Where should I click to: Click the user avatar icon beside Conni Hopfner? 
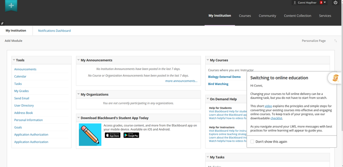point(295,3)
